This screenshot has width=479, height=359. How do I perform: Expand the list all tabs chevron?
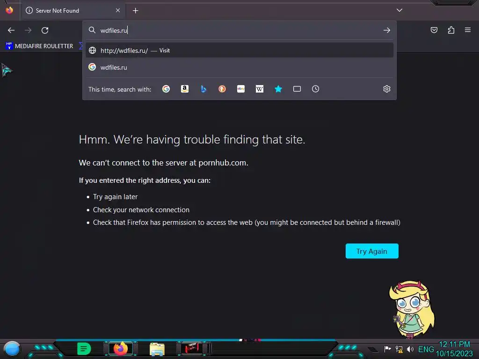click(x=399, y=10)
